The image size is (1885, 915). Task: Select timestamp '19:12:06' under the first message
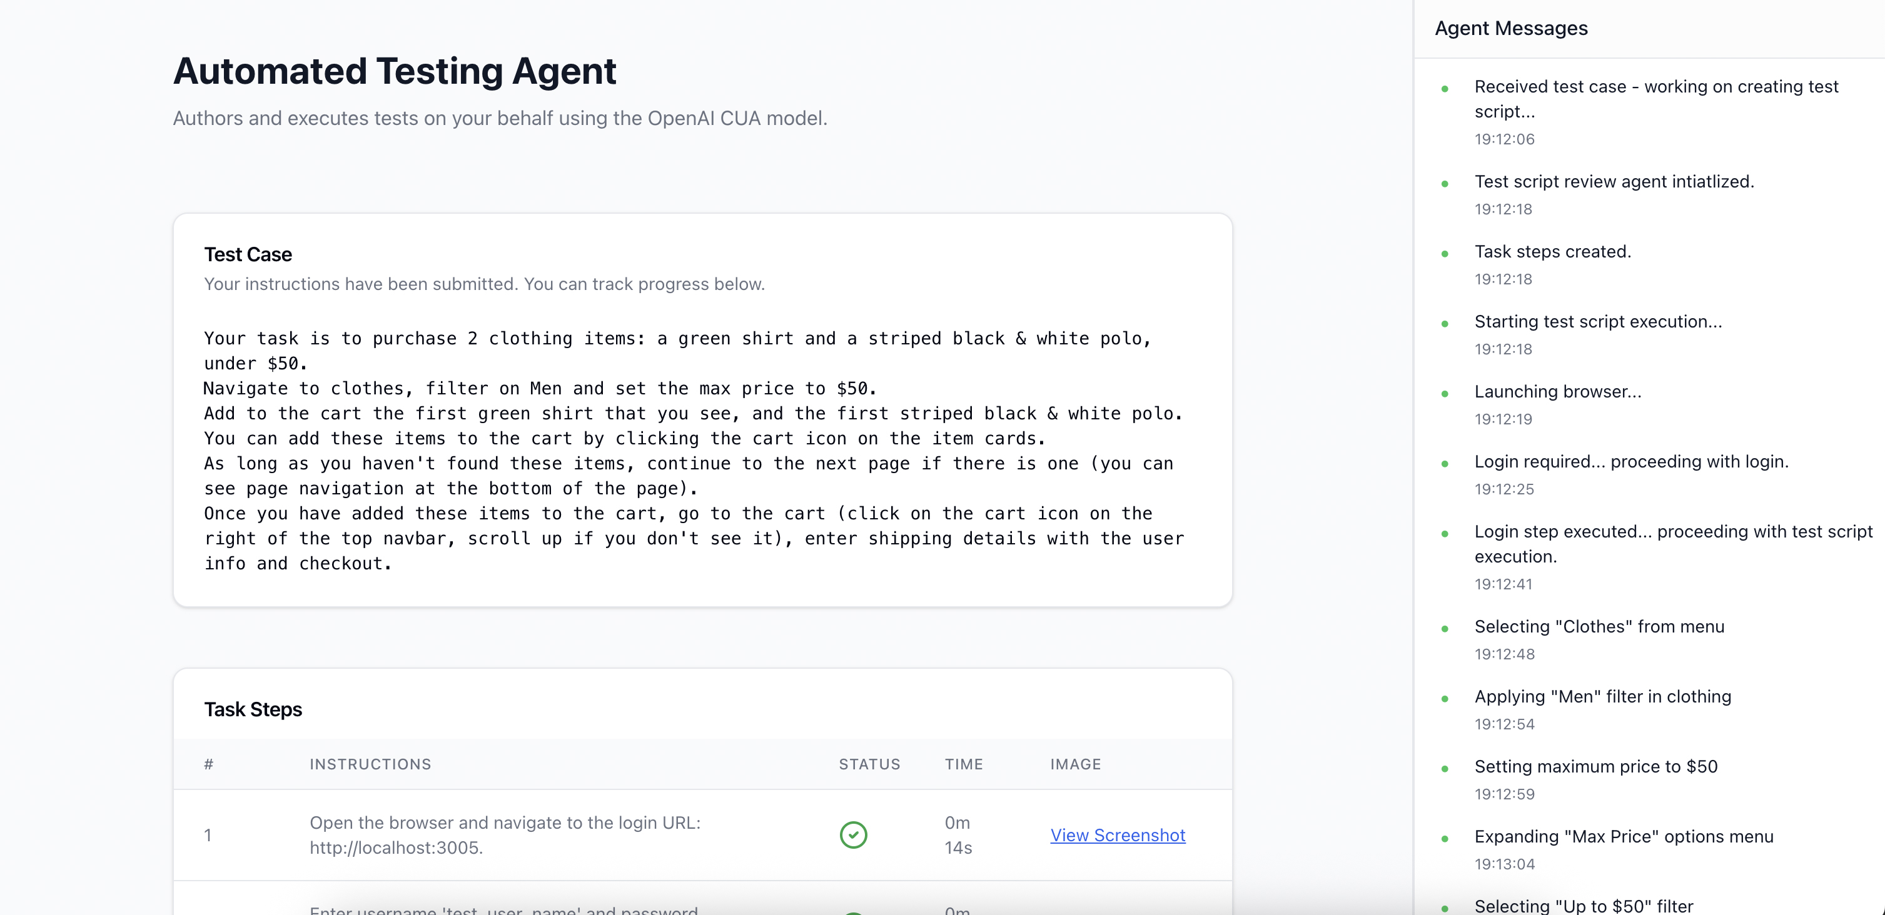pyautogui.click(x=1505, y=140)
